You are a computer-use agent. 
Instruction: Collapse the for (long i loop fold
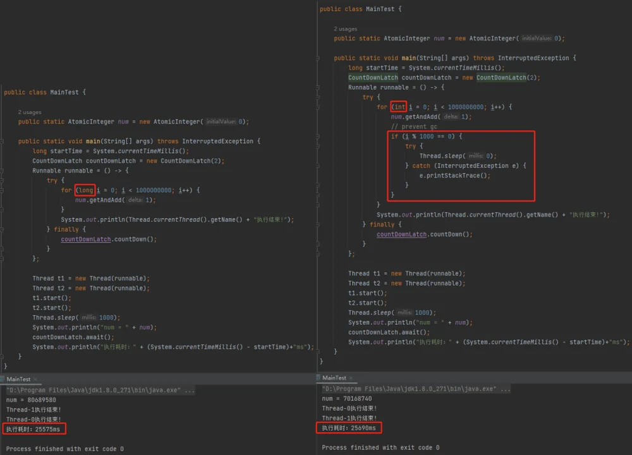[x=2, y=190]
